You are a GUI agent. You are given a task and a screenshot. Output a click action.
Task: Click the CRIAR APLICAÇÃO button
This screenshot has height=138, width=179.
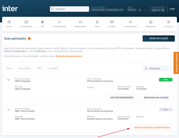pos(159,38)
